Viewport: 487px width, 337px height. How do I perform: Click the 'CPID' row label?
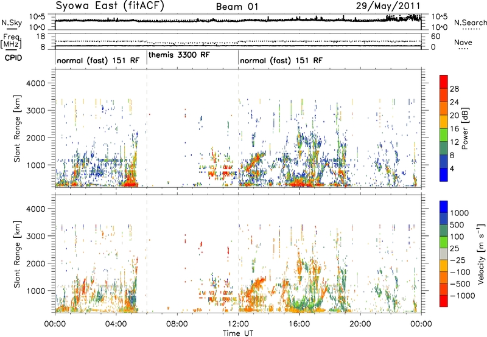tap(13, 58)
